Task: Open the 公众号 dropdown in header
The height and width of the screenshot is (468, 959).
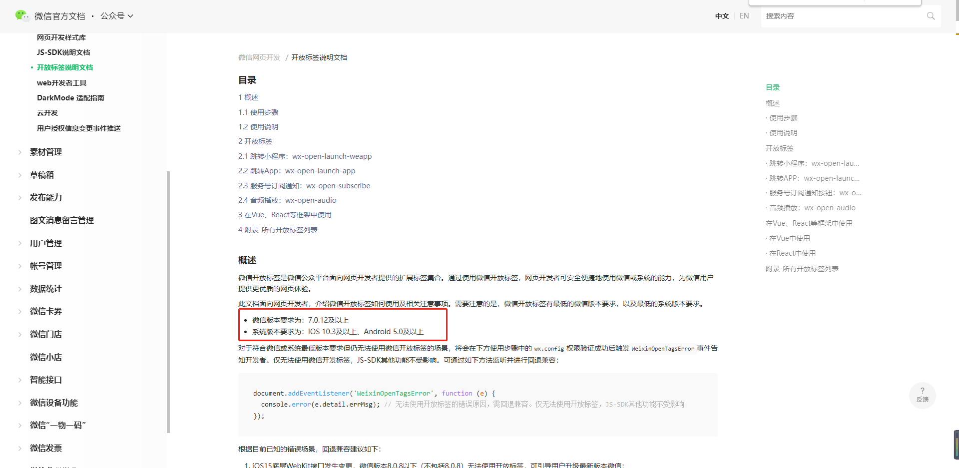Action: pyautogui.click(x=117, y=16)
